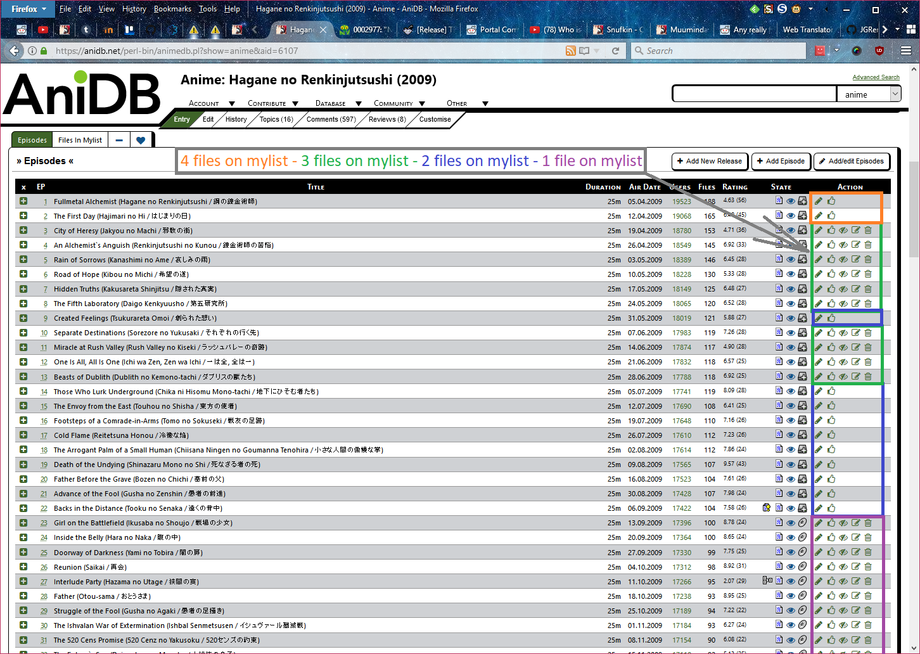The width and height of the screenshot is (920, 654).
Task: Click the Add New Release button
Action: [710, 161]
